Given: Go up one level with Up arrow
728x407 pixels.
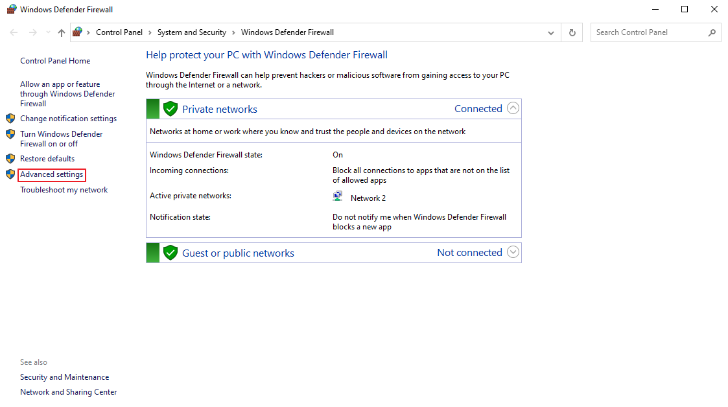Looking at the screenshot, I should 62,32.
